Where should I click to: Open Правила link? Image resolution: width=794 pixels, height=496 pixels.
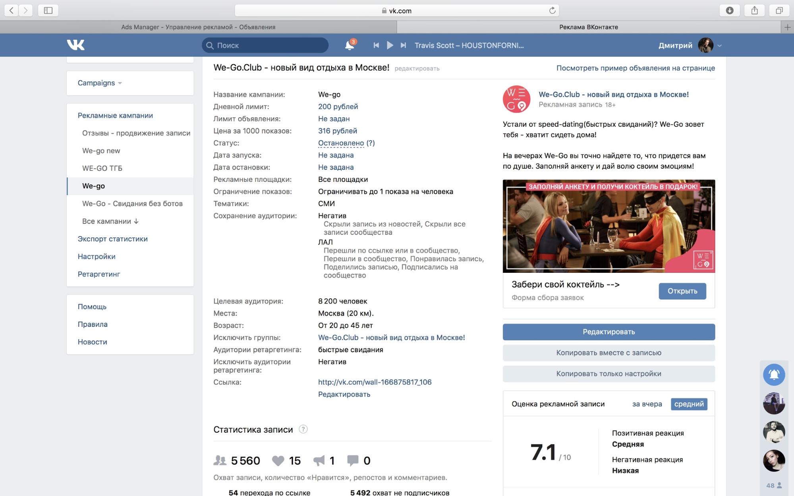pos(93,324)
